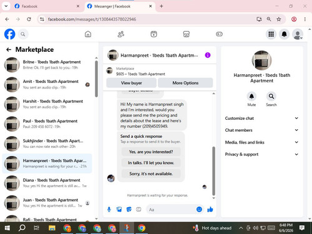Send quick response Yes, are you interested?
Image resolution: width=312 pixels, height=234 pixels.
tap(151, 152)
